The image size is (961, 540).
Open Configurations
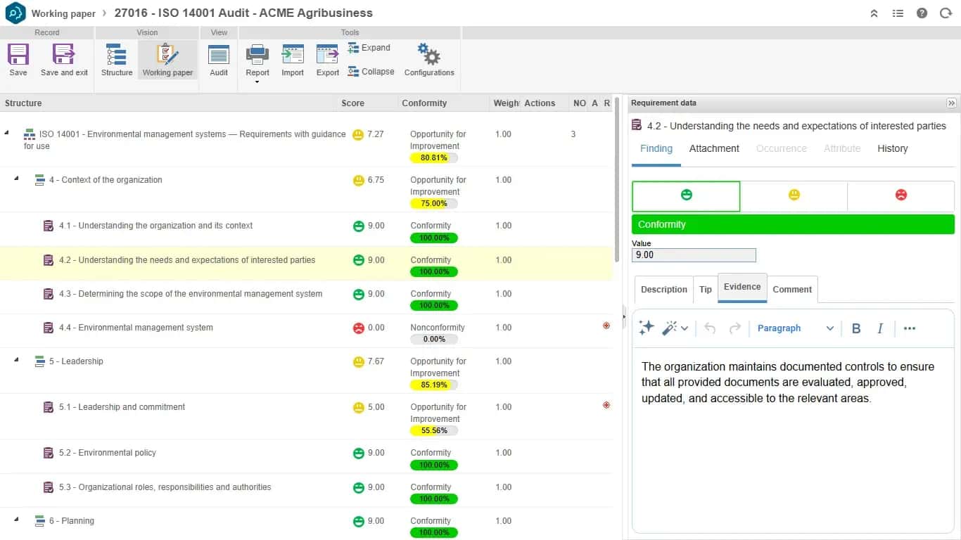[429, 60]
